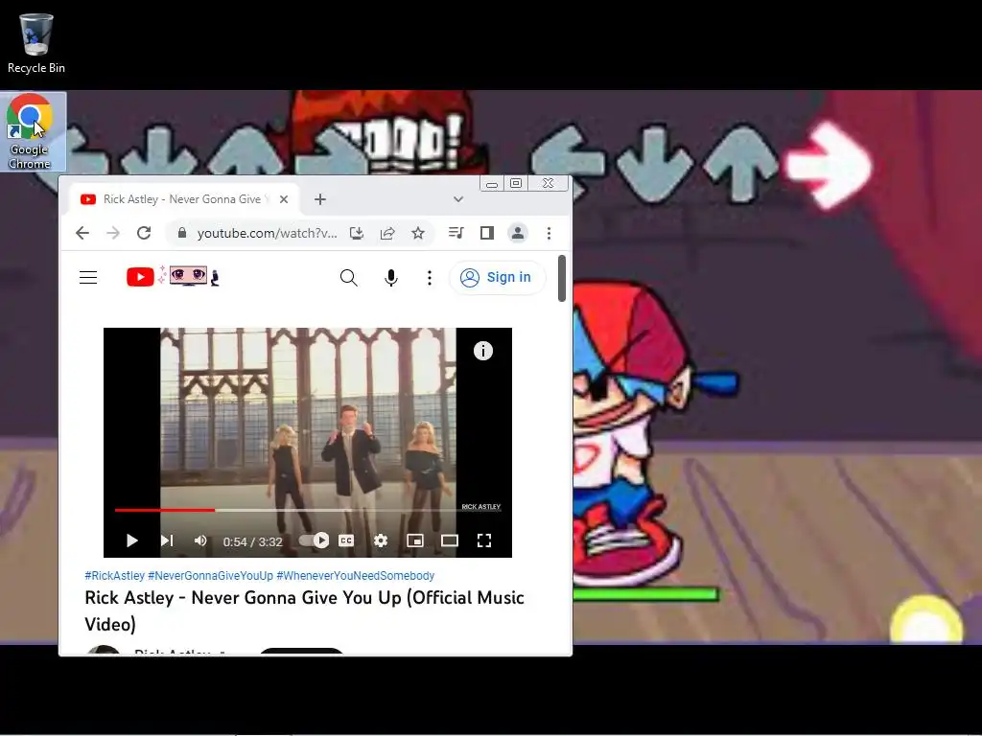Enter full screen video
This screenshot has width=982, height=736.
[484, 540]
